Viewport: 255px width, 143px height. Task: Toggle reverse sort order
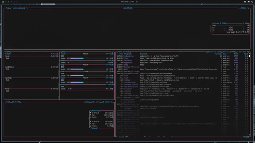click(226, 52)
